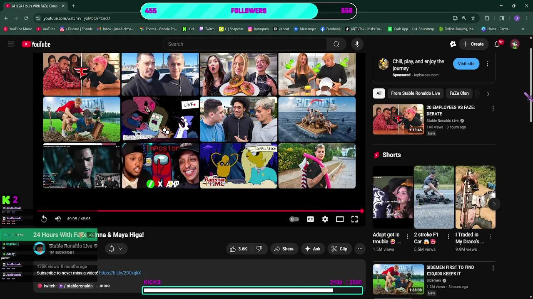
Task: Click the Adventure Time compilation endscreen thumbnail
Action: coord(239,166)
